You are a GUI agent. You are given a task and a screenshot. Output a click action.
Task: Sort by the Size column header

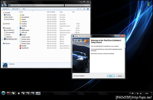coord(73,12)
